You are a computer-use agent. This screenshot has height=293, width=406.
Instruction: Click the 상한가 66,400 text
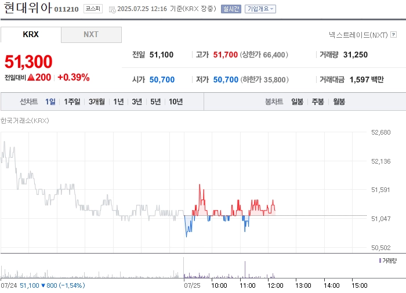[264, 55]
